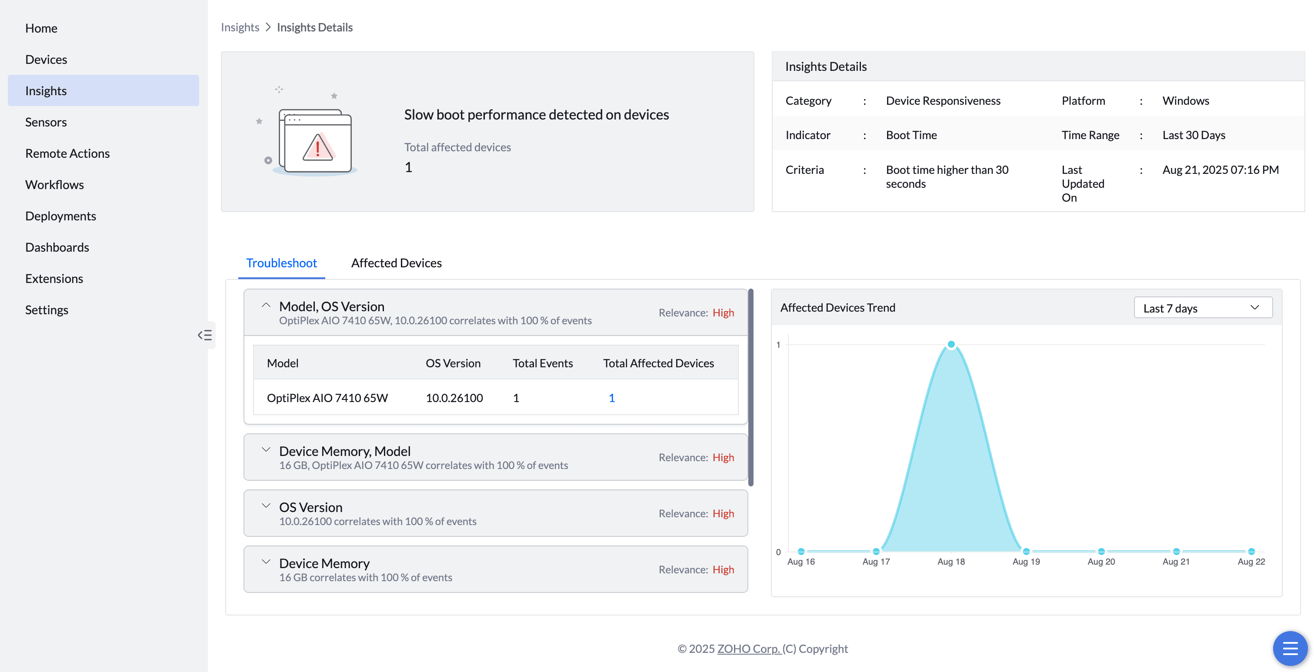The width and height of the screenshot is (1314, 672).
Task: Select the Troubleshoot tab
Action: [281, 263]
